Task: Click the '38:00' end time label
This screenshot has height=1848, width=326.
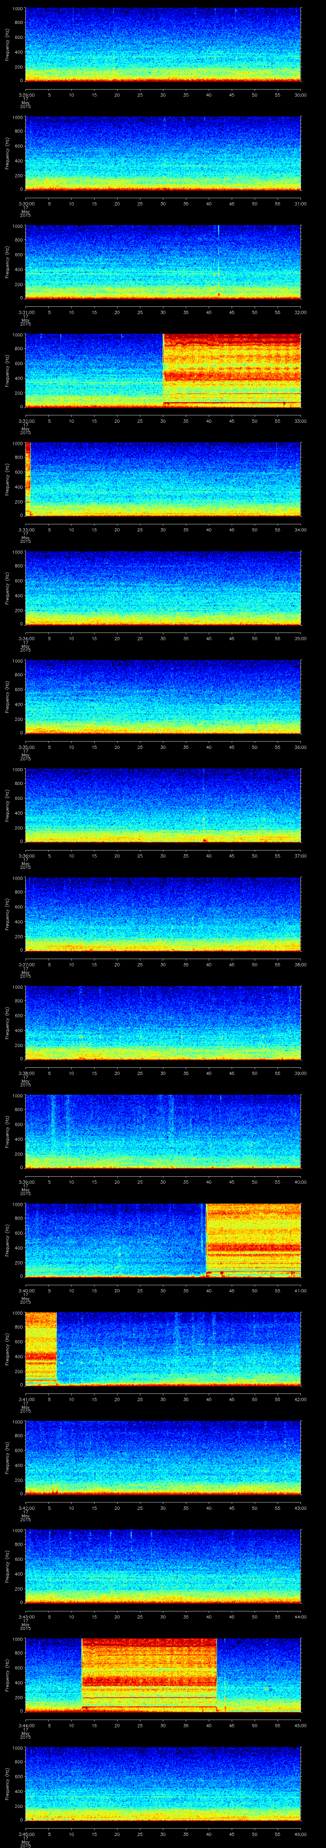Action: click(x=301, y=964)
